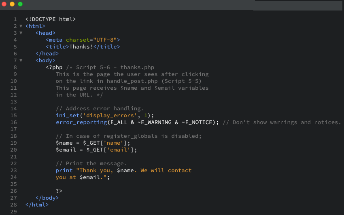344x215 pixels.
Task: Click the charset attribute in meta tag
Action: coord(78,40)
